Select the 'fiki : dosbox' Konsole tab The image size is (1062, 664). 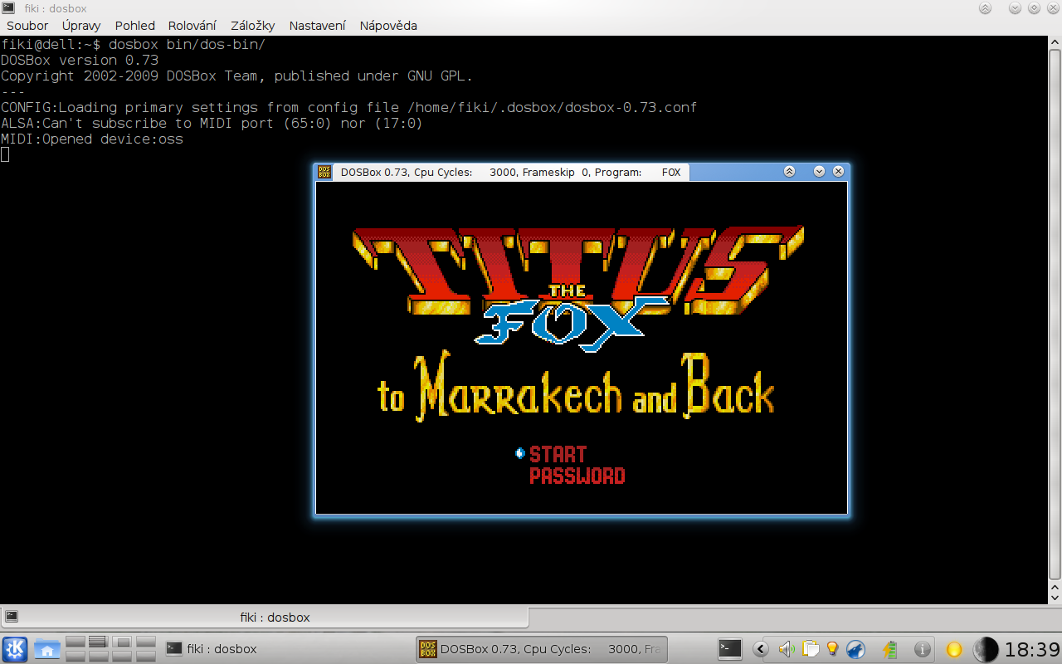coord(265,617)
